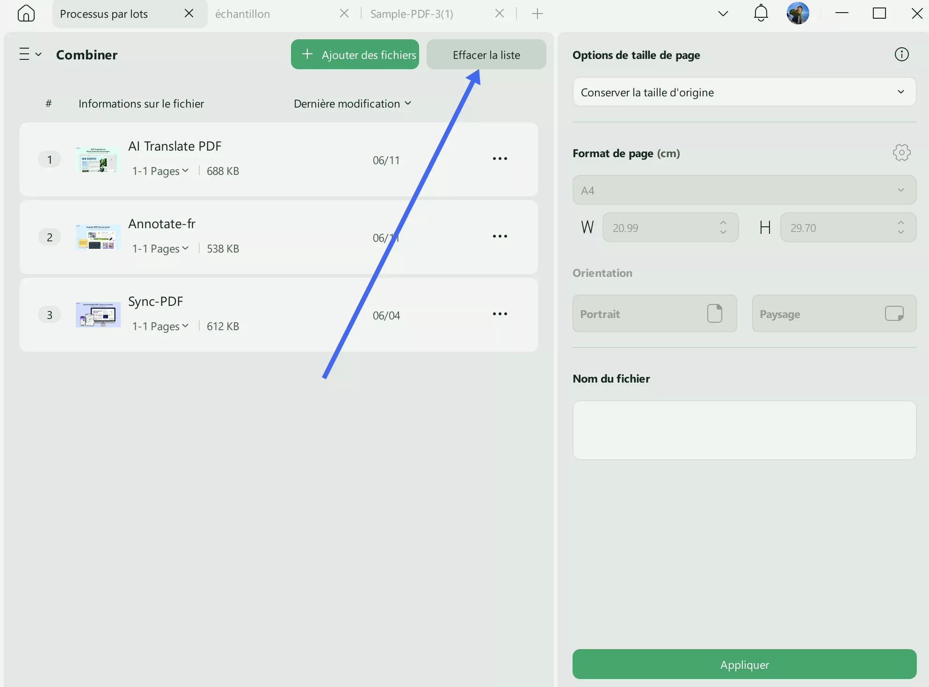The height and width of the screenshot is (687, 929).
Task: Open page format settings gear
Action: (901, 153)
